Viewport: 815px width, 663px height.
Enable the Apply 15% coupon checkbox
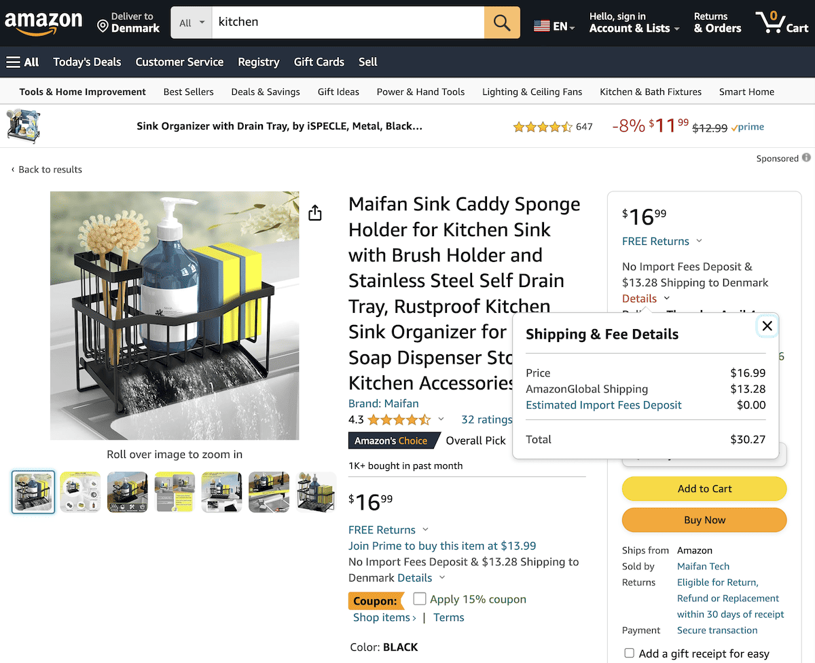click(419, 599)
